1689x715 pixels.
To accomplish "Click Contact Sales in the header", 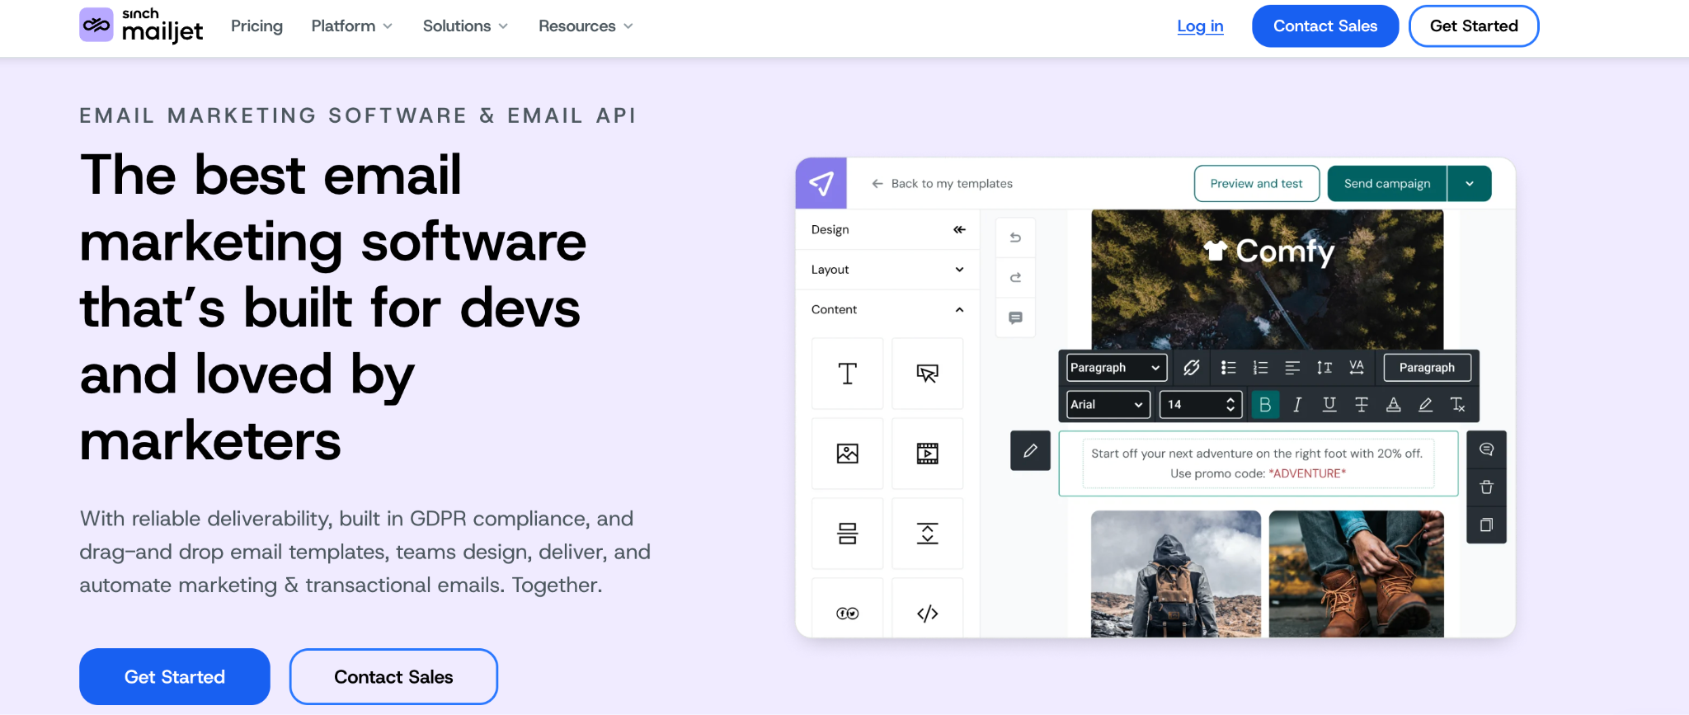I will pyautogui.click(x=1325, y=26).
